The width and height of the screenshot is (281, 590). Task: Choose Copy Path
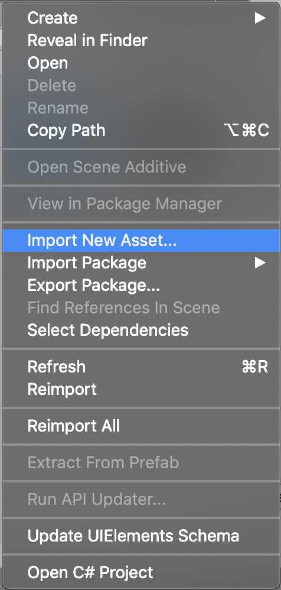click(x=140, y=131)
